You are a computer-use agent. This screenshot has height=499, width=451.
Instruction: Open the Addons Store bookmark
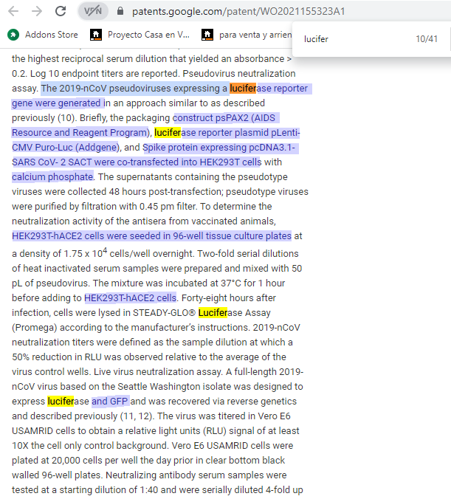[x=51, y=35]
